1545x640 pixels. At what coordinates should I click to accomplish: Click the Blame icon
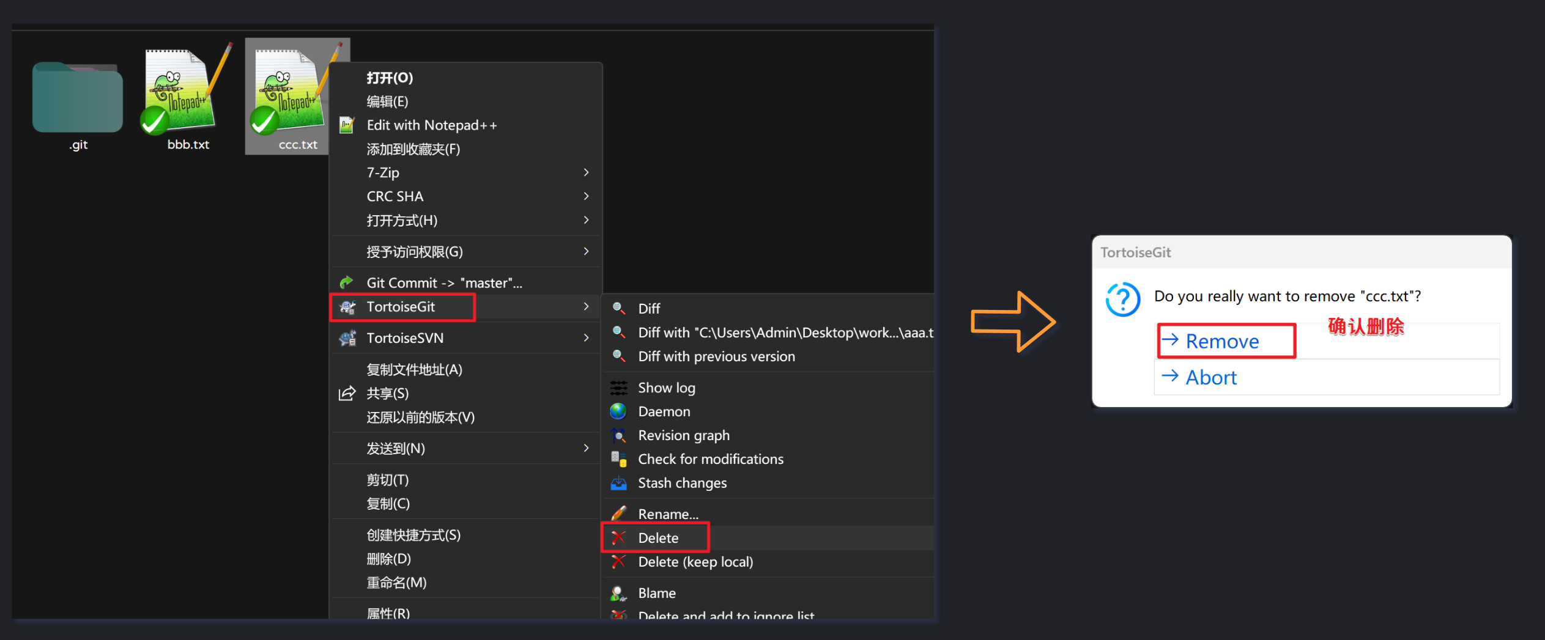[618, 593]
